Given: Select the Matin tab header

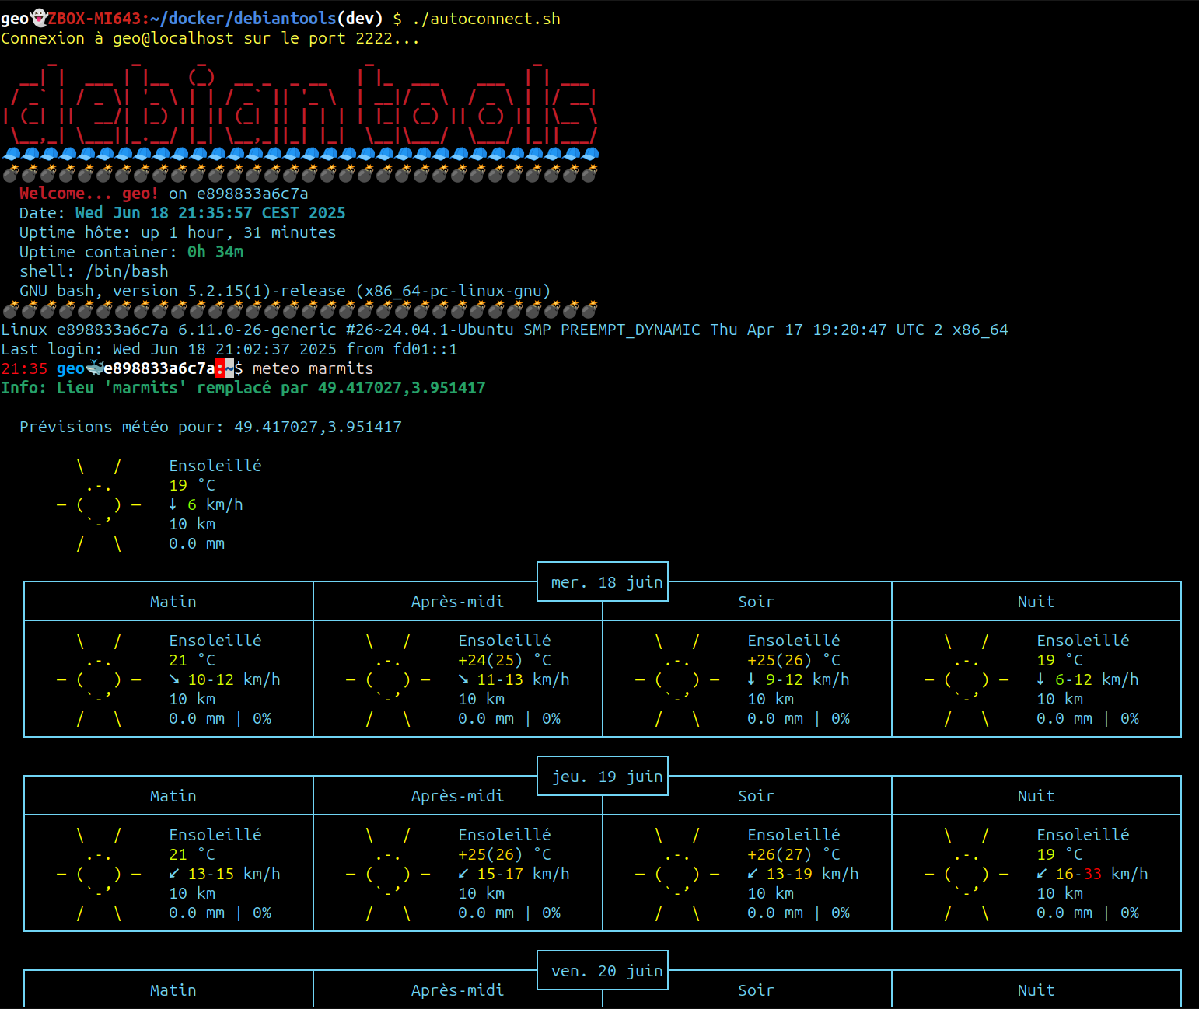Looking at the screenshot, I should click(173, 601).
